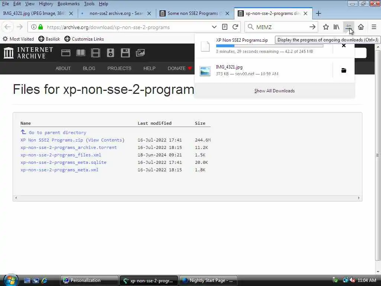
Task: Click the Windows Start orb
Action: pos(11,280)
